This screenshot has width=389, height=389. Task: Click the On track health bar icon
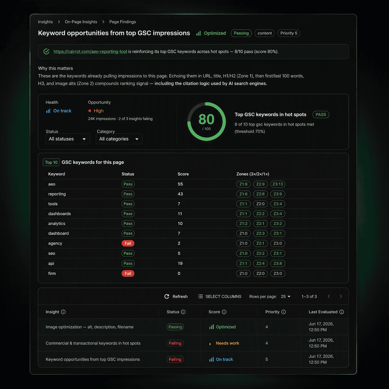(48, 111)
